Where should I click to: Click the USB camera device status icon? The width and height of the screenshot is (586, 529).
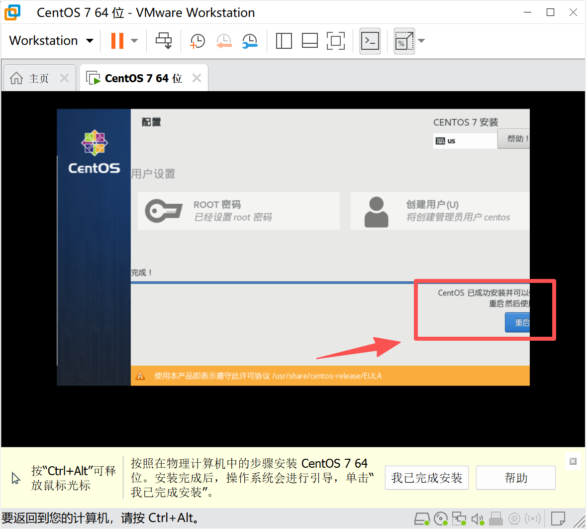515,519
